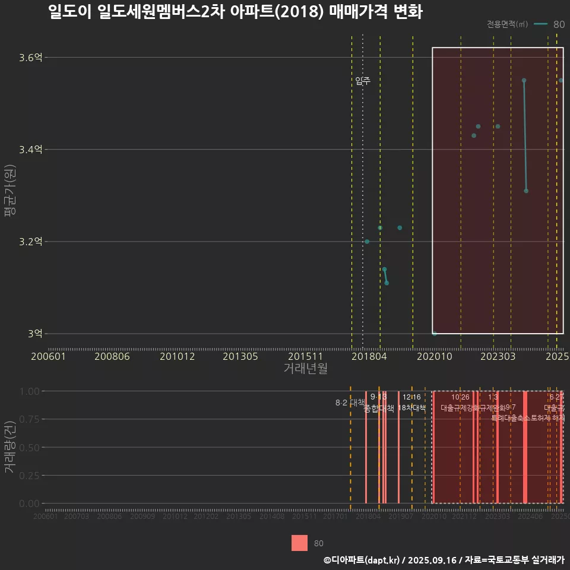Click the '3.6억' y-axis label
The image size is (570, 570).
point(30,58)
